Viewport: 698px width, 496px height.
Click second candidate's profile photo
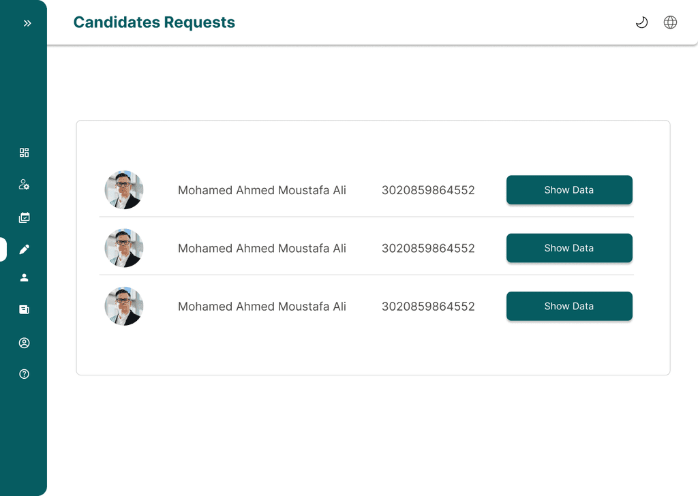click(x=124, y=248)
